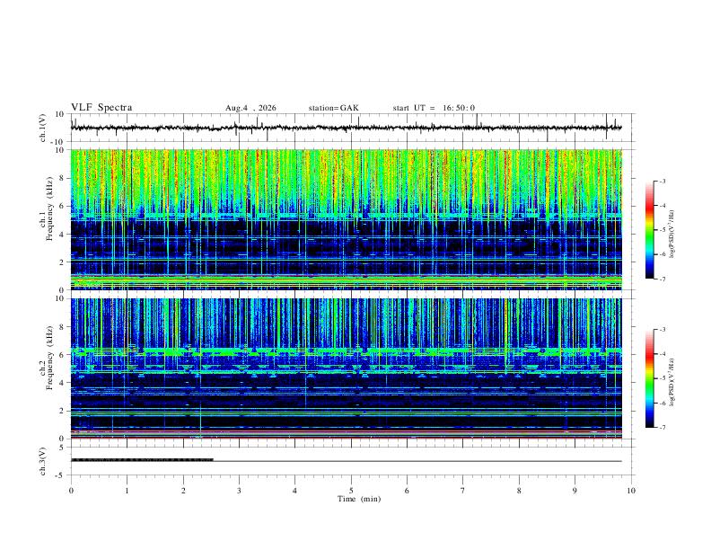Click the start UT 16:50:0 text
Viewport: 711px width, 550px height.
[434, 108]
